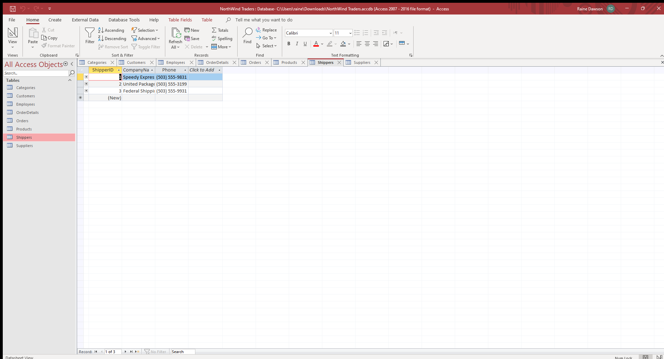The width and height of the screenshot is (664, 359).
Task: Align text left
Action: 359,44
